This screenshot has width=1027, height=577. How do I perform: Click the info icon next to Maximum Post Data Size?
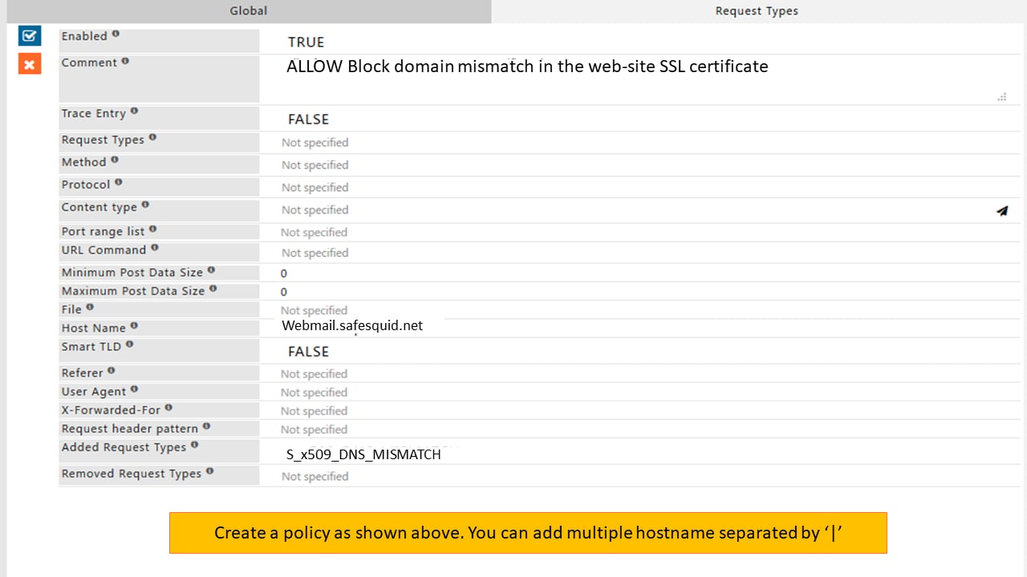213,289
